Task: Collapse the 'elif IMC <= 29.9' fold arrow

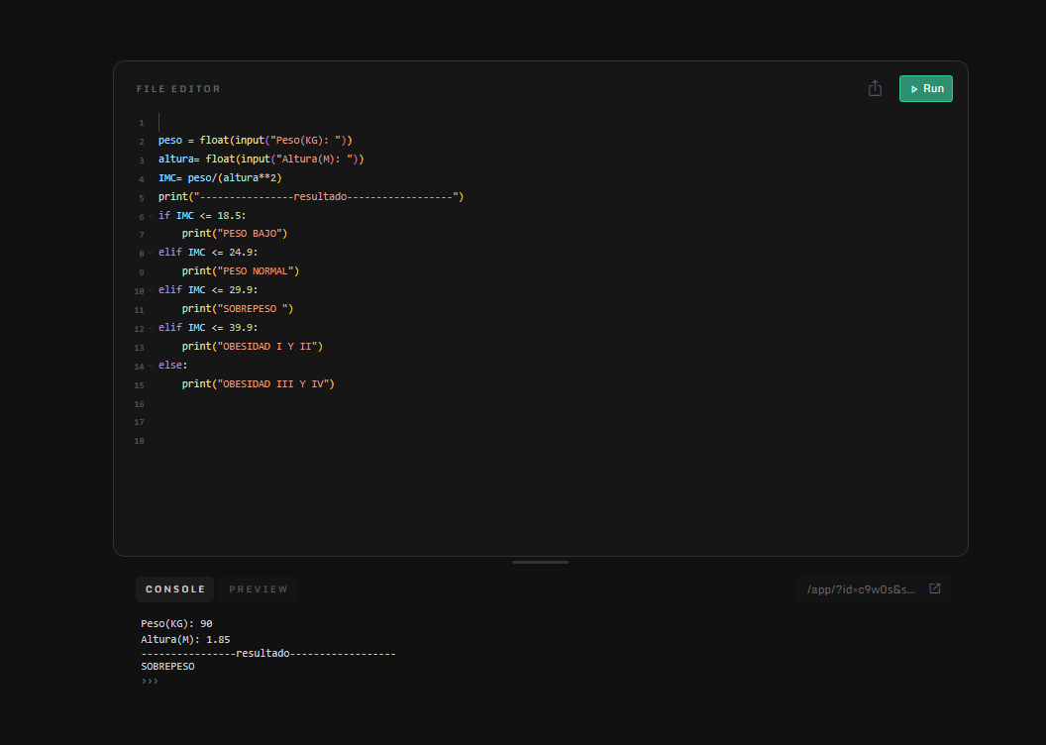Action: [x=151, y=291]
